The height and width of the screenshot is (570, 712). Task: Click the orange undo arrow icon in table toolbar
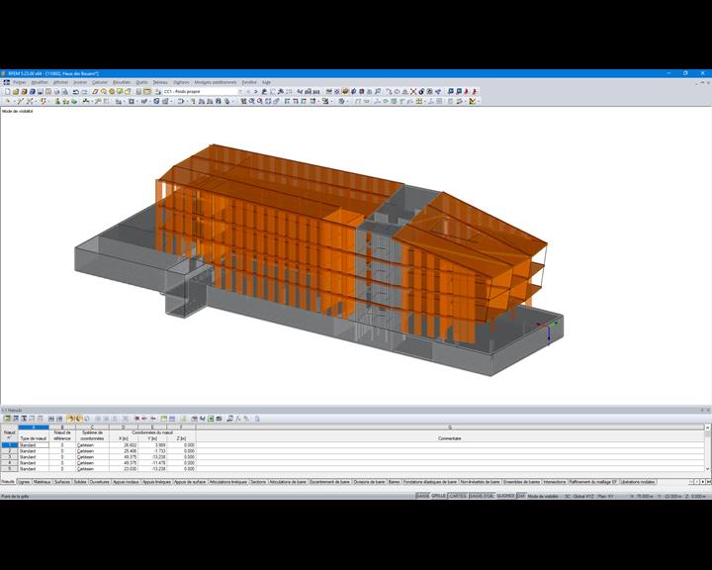click(70, 419)
